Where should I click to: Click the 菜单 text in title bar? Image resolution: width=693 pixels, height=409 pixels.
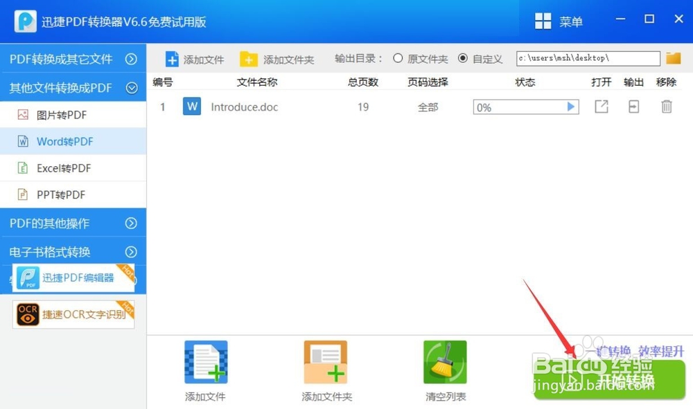point(570,21)
